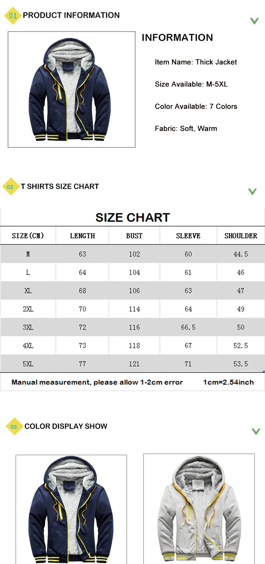Viewport: 265px width, 564px height.
Task: Click the yellow 03 diamond badge
Action: [x=14, y=426]
